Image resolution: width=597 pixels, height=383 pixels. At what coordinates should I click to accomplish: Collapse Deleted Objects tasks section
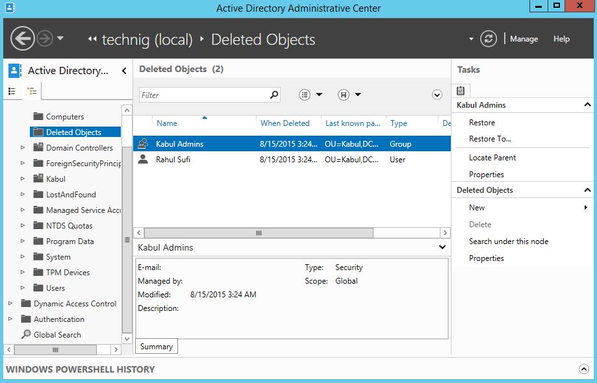point(587,190)
